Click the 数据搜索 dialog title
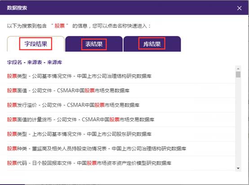 (17, 8)
